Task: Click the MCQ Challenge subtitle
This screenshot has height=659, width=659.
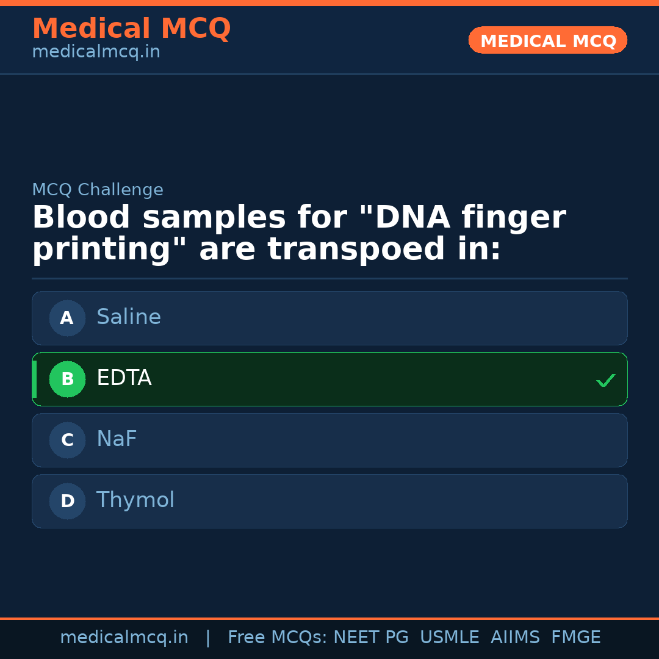Action: pyautogui.click(x=98, y=190)
